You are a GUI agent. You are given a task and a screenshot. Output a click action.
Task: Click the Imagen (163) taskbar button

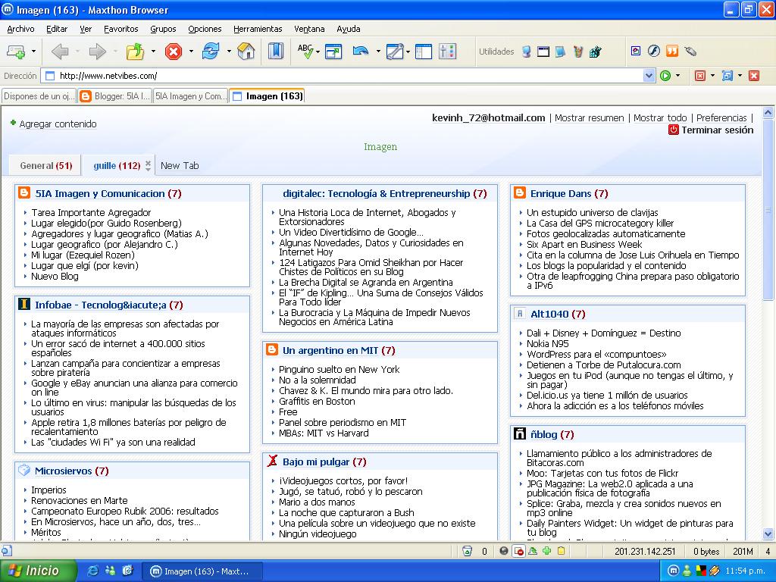click(x=202, y=571)
